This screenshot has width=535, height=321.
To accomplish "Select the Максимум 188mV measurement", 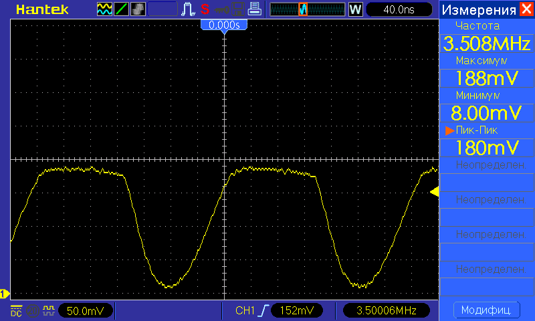I will [486, 78].
